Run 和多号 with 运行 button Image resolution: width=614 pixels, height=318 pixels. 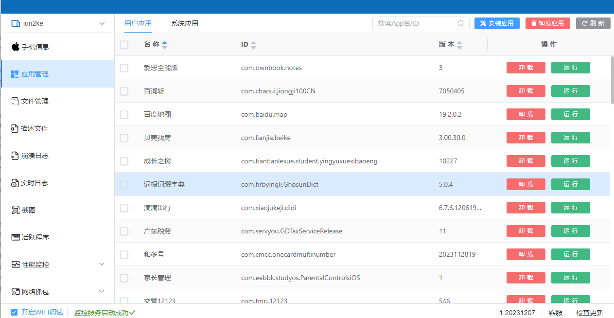(x=571, y=254)
